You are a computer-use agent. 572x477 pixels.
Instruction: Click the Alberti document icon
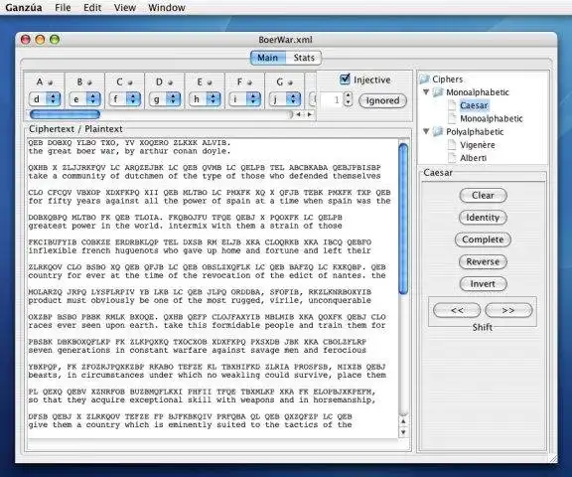point(452,158)
